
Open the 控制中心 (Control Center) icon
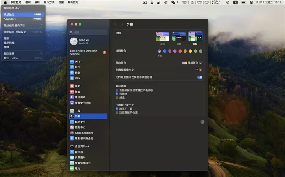click(72, 127)
